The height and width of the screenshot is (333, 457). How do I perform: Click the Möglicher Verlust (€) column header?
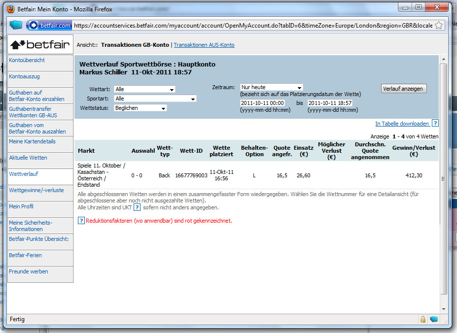tap(331, 151)
